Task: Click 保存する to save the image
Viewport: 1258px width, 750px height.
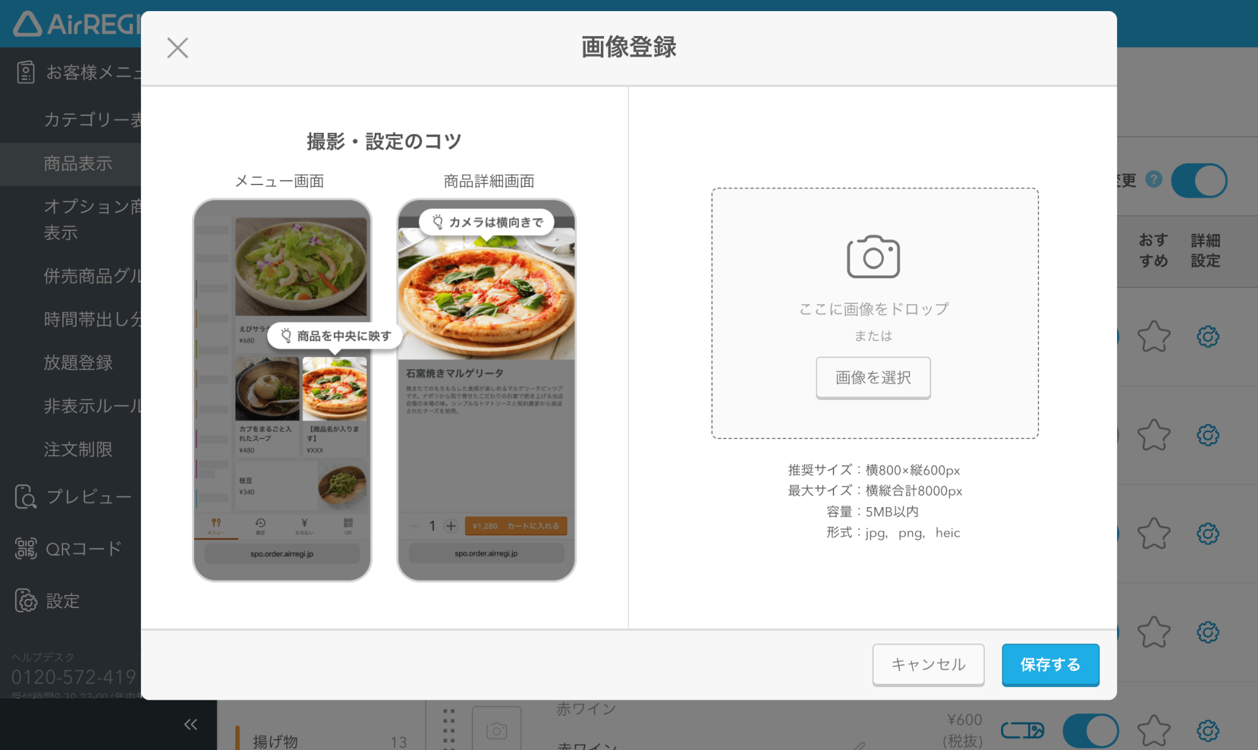Action: [x=1050, y=664]
